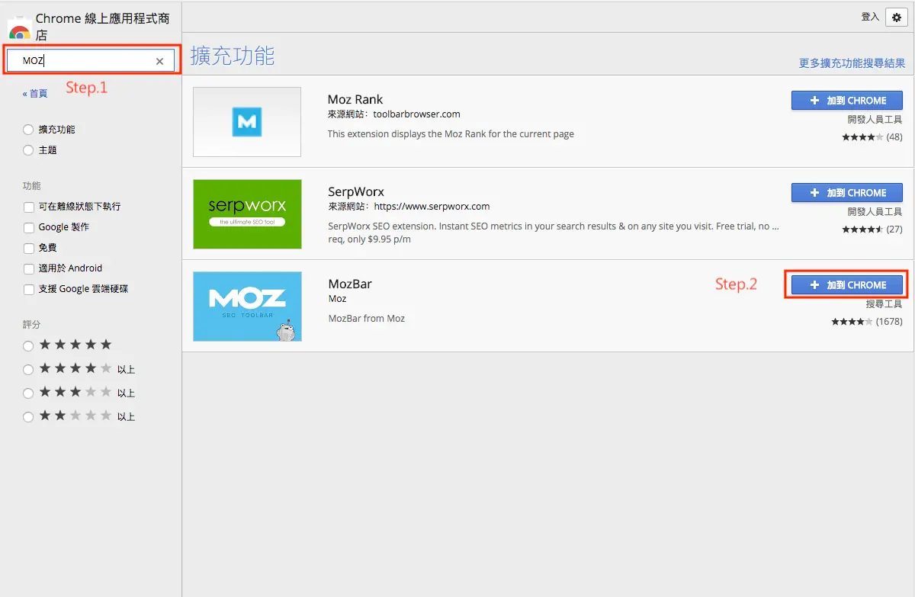Viewport: 915px width, 597px height.
Task: Click the MozBar star rating (1678)
Action: 867,322
